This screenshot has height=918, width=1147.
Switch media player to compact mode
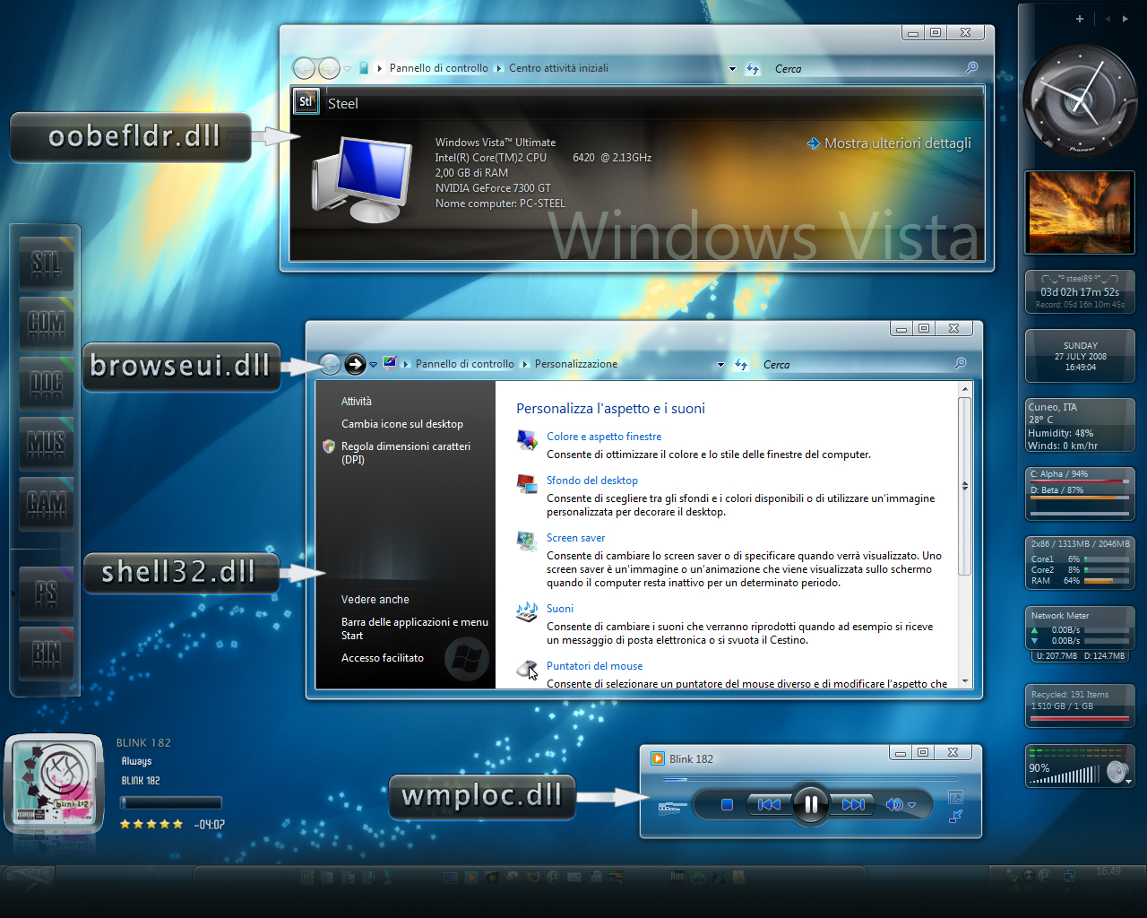point(955,816)
